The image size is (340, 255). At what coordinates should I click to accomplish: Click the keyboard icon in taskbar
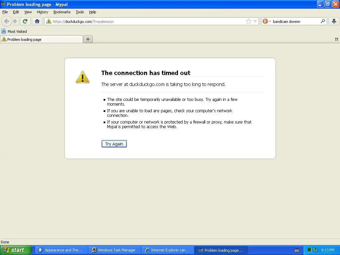pos(297,250)
